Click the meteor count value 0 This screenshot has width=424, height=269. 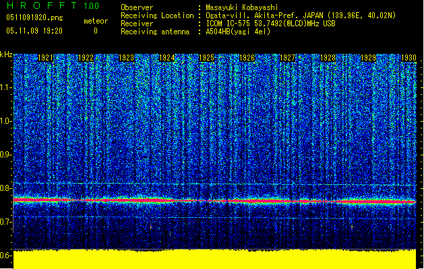[x=96, y=31]
